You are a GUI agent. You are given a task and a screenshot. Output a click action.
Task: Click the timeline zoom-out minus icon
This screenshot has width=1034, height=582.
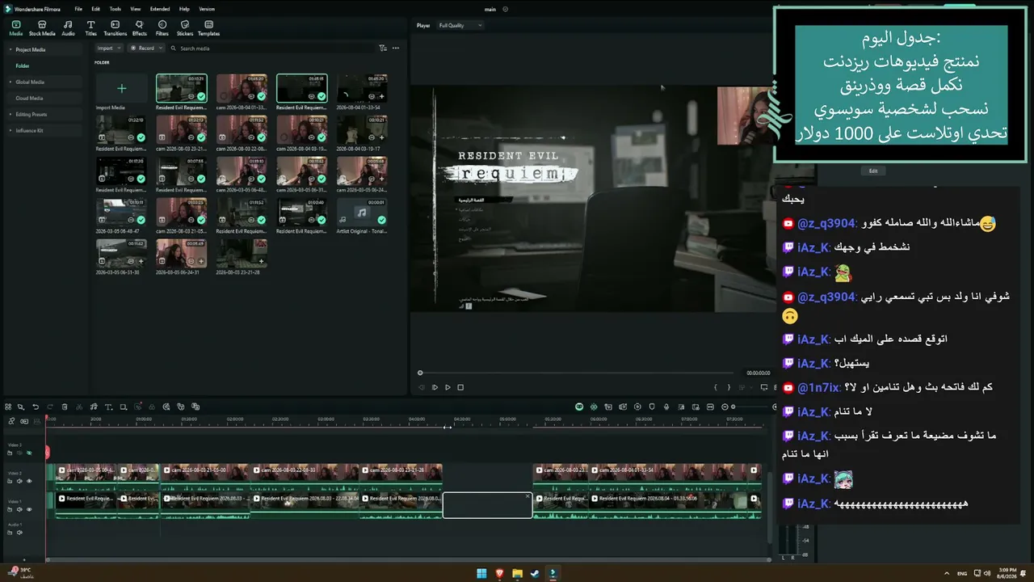(x=724, y=407)
